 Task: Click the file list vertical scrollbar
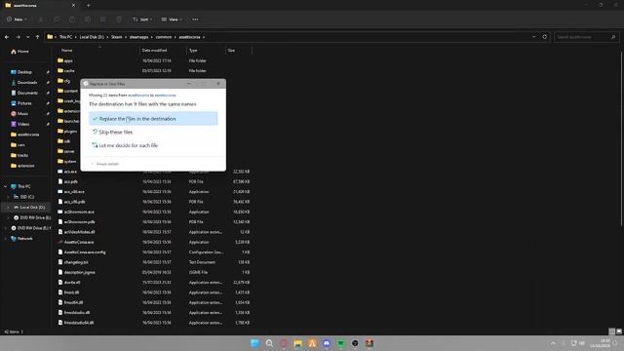click(x=621, y=139)
